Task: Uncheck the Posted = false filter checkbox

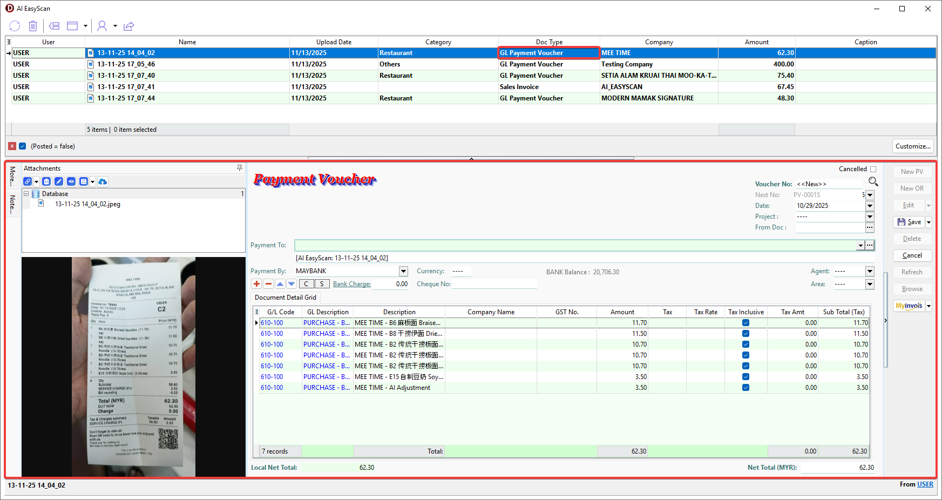Action: 23,146
